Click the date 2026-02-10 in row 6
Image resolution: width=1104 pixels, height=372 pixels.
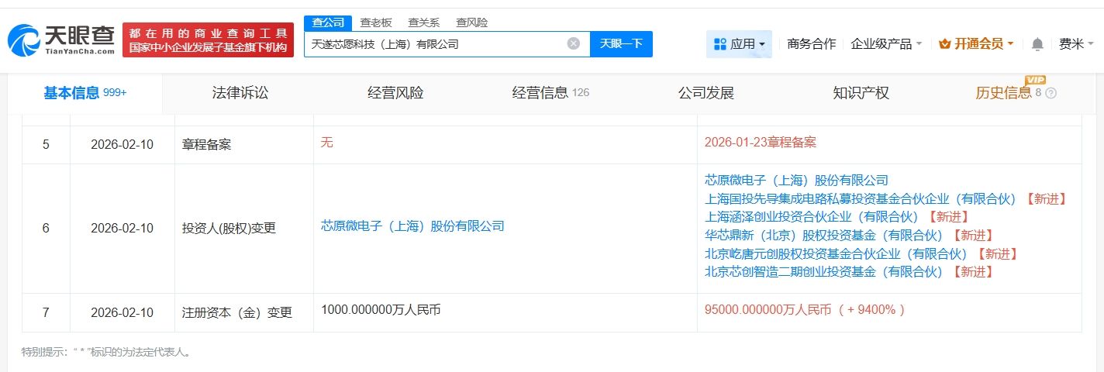click(x=122, y=229)
